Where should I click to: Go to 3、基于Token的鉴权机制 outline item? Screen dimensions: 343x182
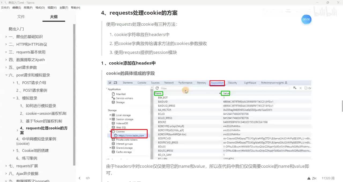point(41,121)
